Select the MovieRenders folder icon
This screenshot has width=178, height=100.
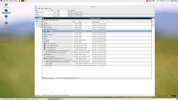pos(44,35)
